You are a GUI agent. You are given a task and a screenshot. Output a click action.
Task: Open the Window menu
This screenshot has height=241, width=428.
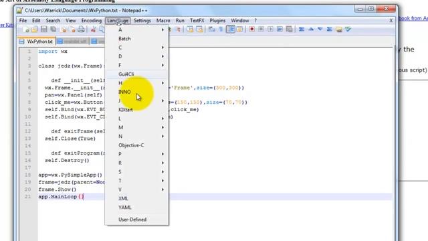pyautogui.click(x=239, y=21)
